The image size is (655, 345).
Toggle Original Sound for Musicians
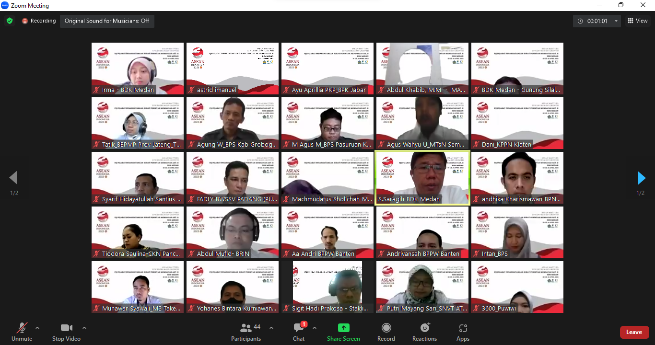coord(107,21)
